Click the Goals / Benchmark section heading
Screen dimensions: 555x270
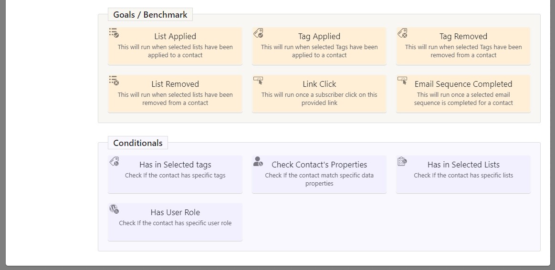(x=150, y=14)
